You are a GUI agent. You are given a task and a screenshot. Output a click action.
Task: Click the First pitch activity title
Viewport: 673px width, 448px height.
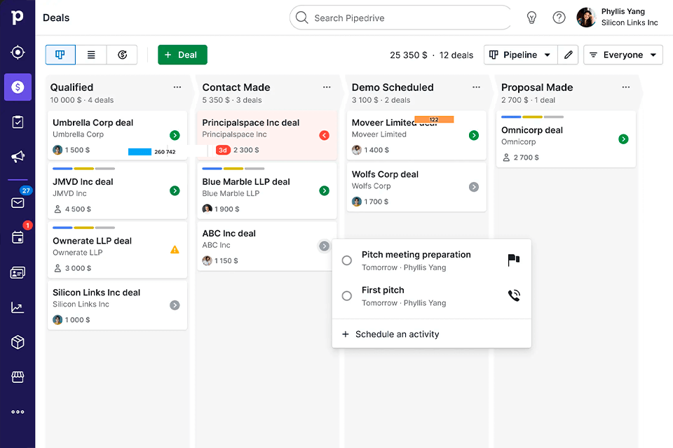383,290
